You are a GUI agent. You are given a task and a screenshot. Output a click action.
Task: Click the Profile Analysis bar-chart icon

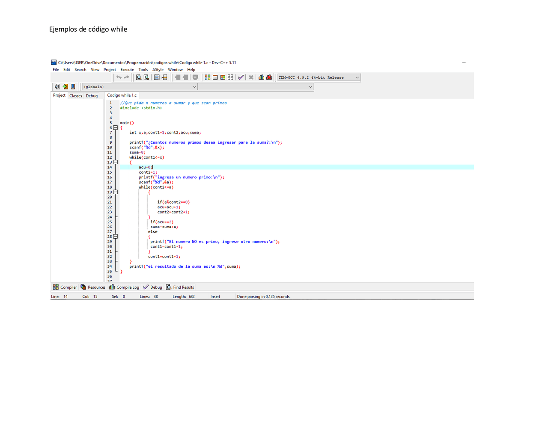coord(261,77)
